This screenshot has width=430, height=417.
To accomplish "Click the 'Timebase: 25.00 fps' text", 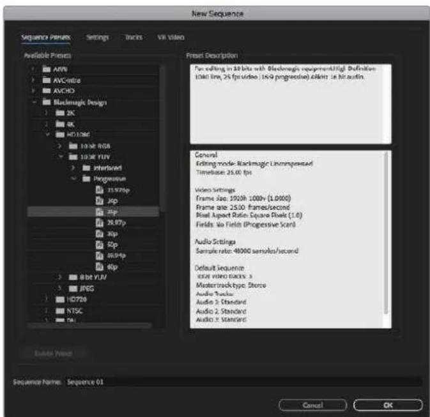I will click(224, 172).
